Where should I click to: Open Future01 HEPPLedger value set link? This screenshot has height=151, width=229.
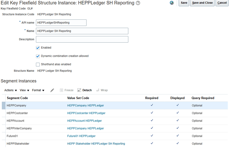click(x=81, y=136)
